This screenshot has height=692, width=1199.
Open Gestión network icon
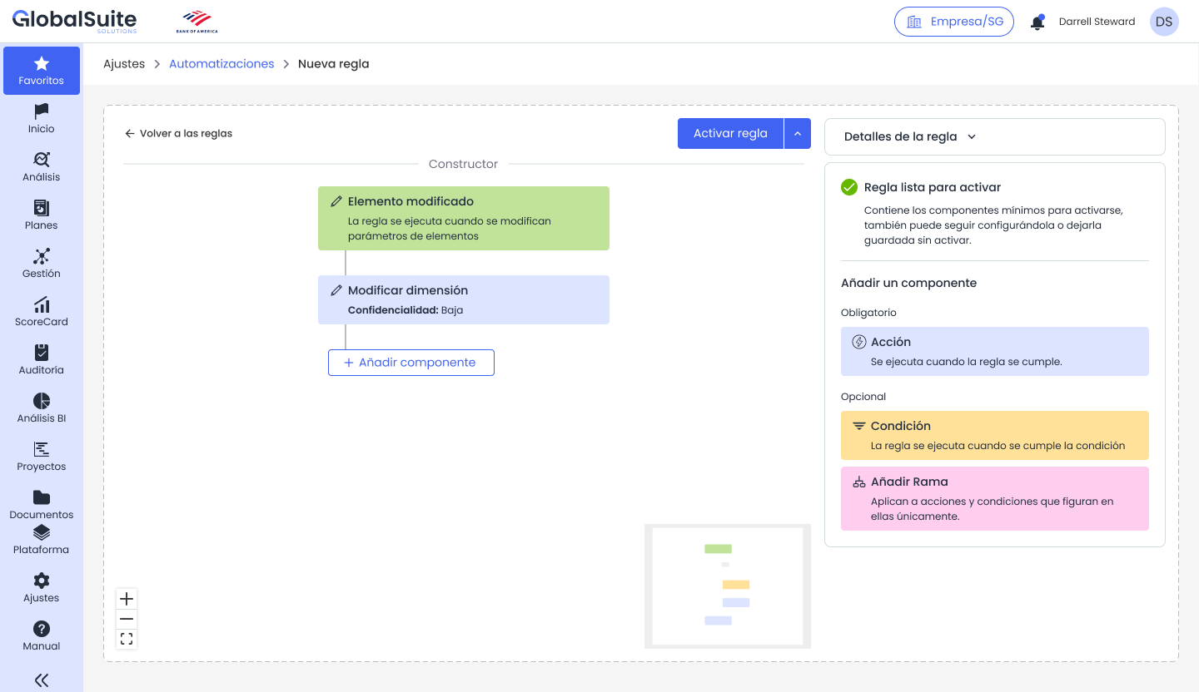coord(42,256)
